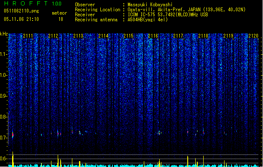Click the 2116 time marker
The height and width of the screenshot is (167, 263).
coord(153,36)
